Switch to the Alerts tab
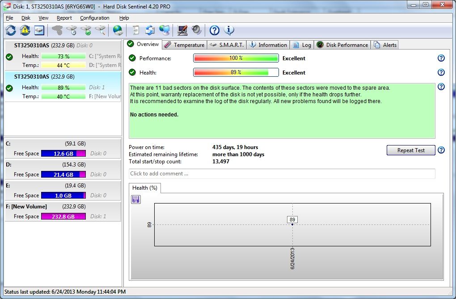The height and width of the screenshot is (299, 456). click(385, 45)
